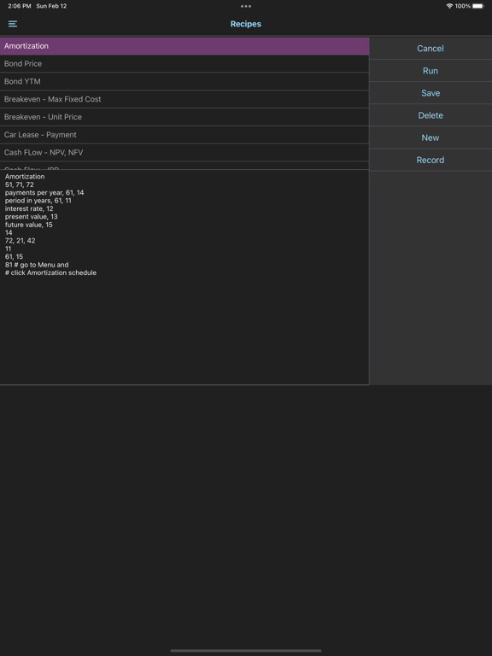This screenshot has height=656, width=492.
Task: Tap the date Sun Feb 12
Action: click(51, 6)
